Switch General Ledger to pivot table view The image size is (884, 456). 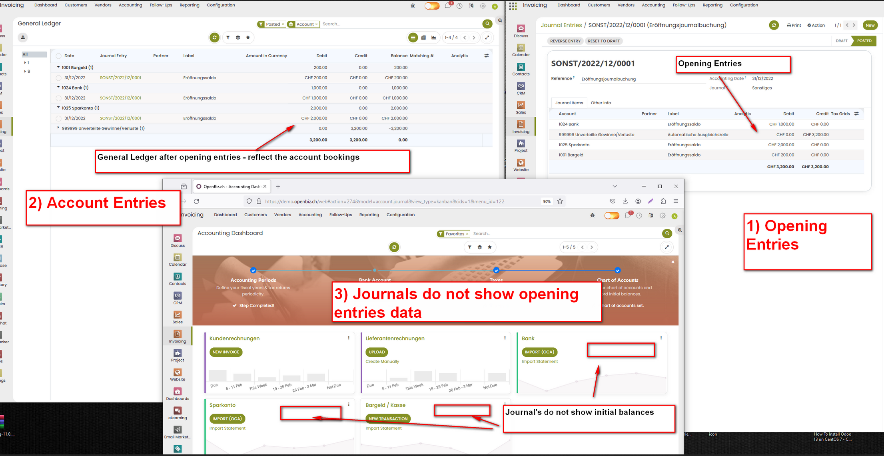pos(423,38)
